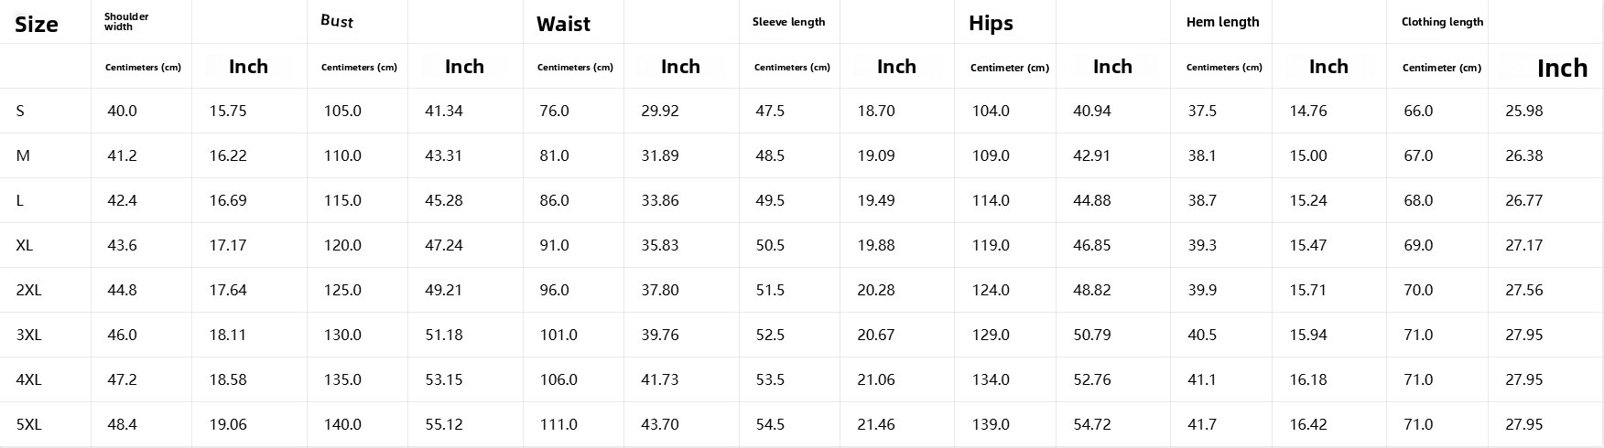Select the Clothing length header
Screen dimensions: 1604x448
tap(1442, 22)
